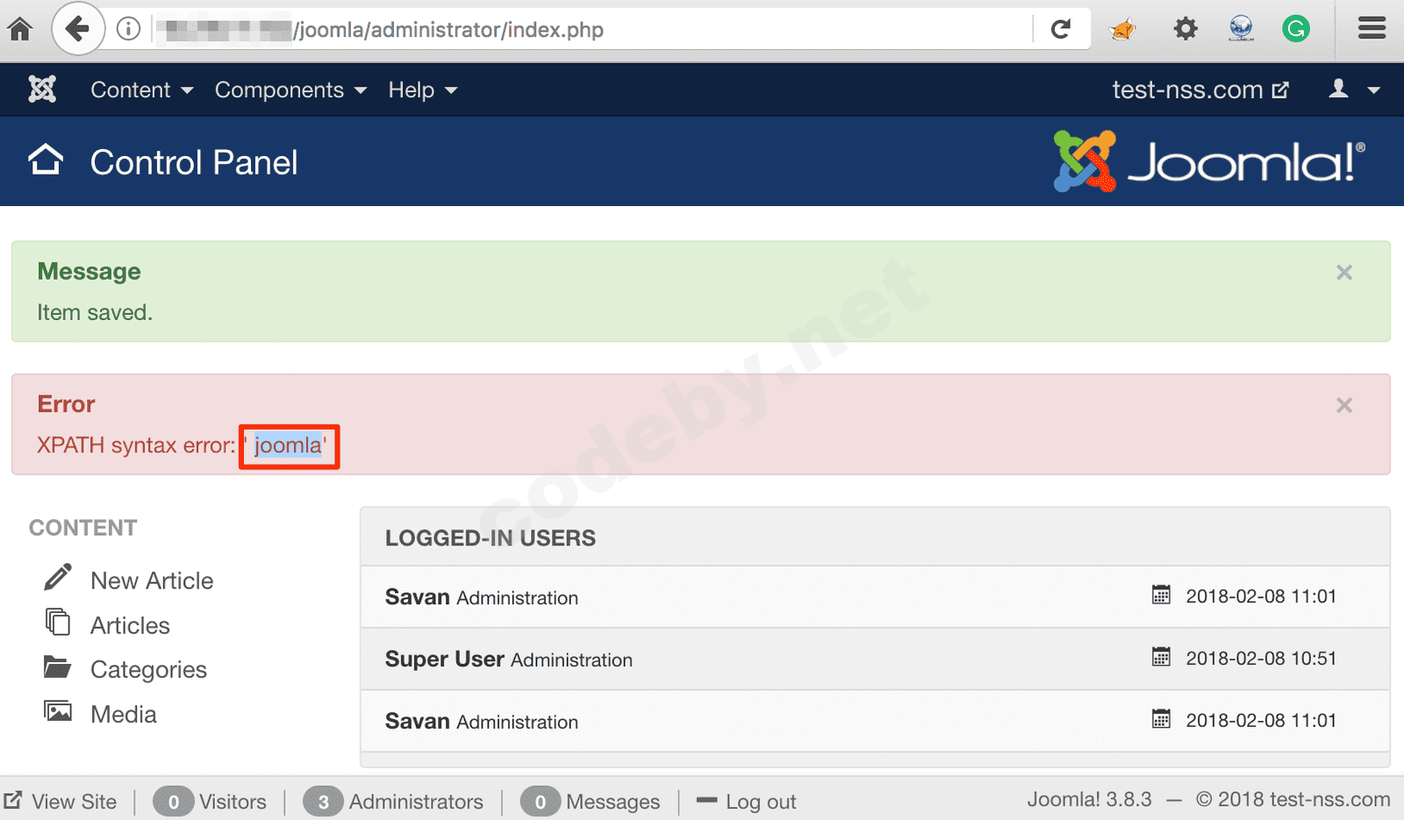Open the green Grammarly extension icon
Image resolution: width=1404 pixels, height=820 pixels.
click(x=1296, y=29)
